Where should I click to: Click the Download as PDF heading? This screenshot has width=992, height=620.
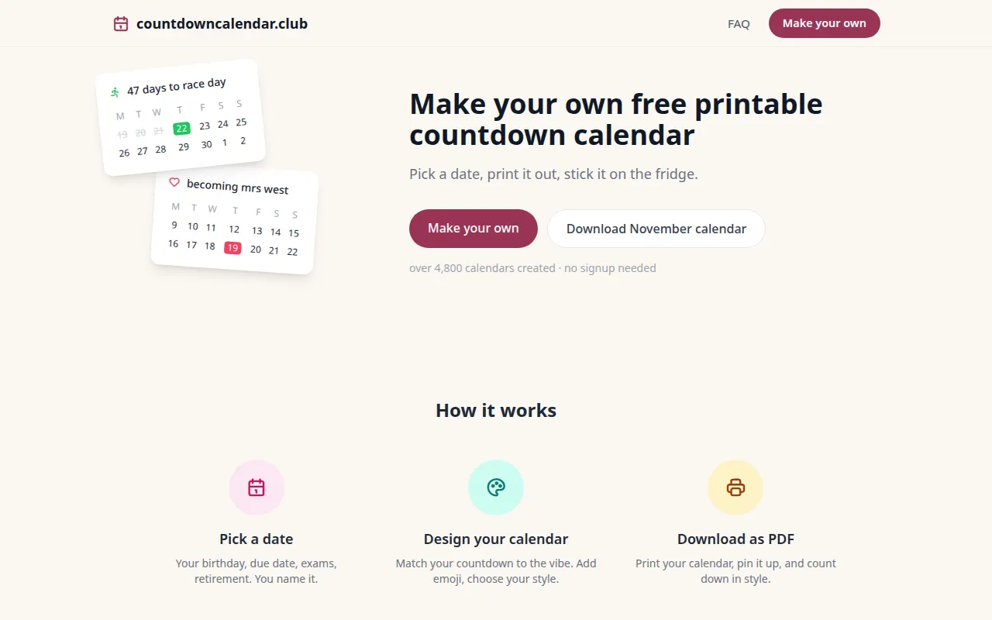(x=735, y=539)
